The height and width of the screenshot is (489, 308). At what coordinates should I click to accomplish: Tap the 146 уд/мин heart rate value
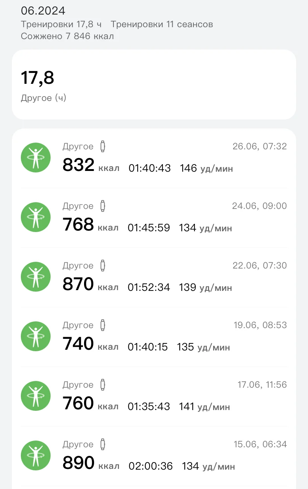[x=206, y=168]
